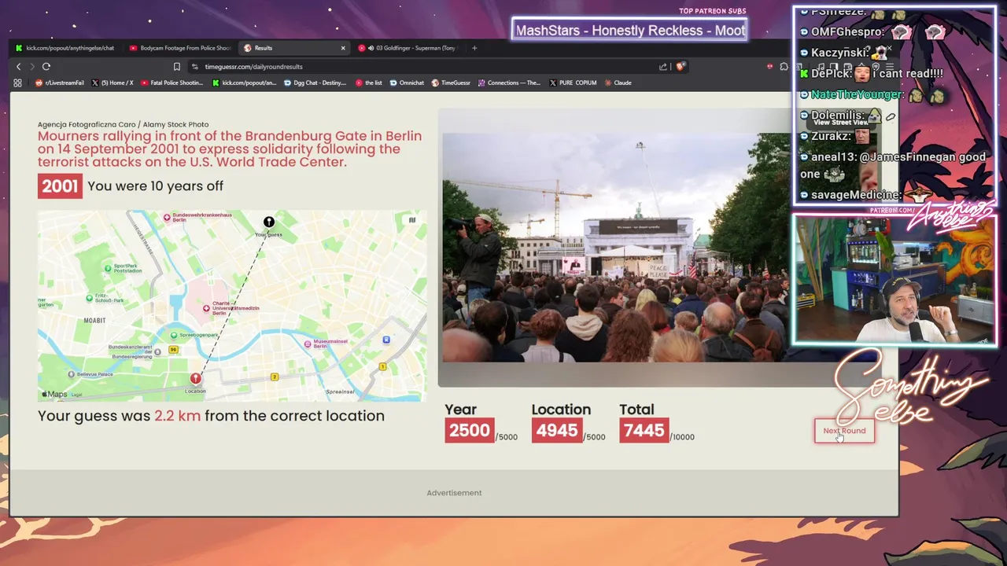The height and width of the screenshot is (566, 1007).
Task: Click the red Location pin on map
Action: pos(195,380)
